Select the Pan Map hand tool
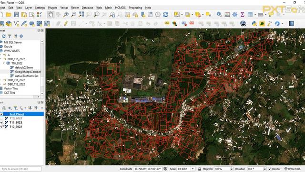The image size is (305, 172). [51, 15]
